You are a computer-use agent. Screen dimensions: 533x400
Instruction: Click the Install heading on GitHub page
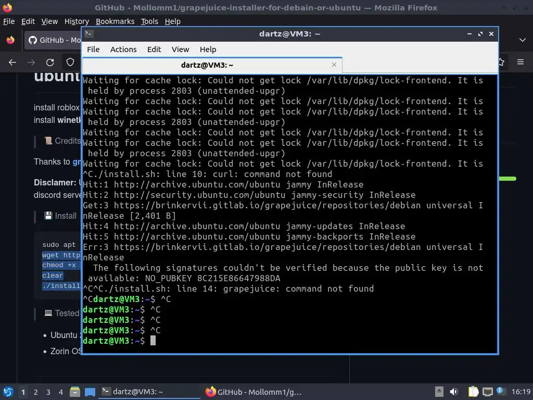pyautogui.click(x=66, y=216)
